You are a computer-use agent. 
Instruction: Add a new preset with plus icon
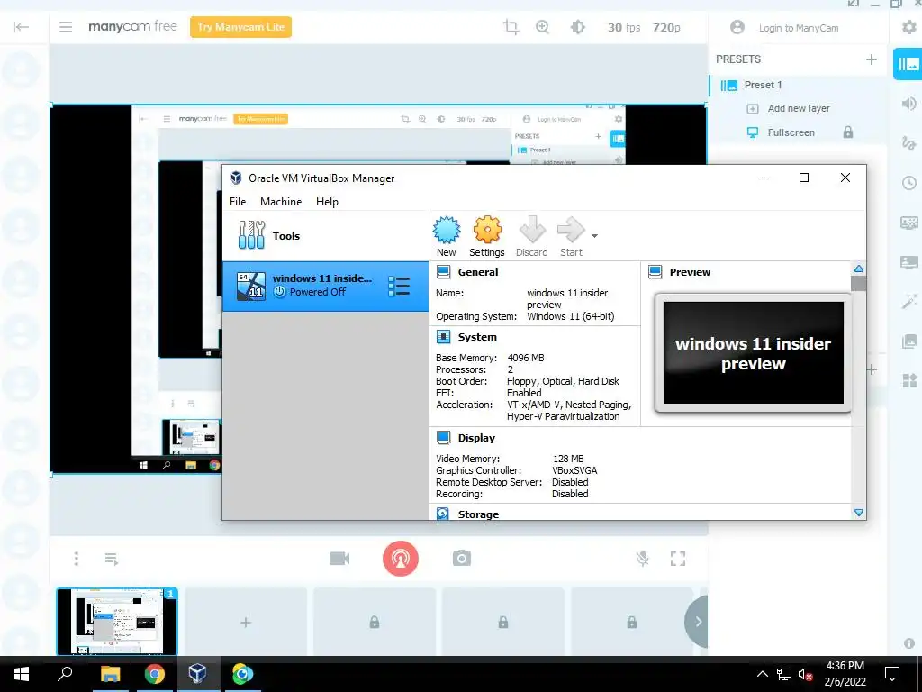pos(872,59)
